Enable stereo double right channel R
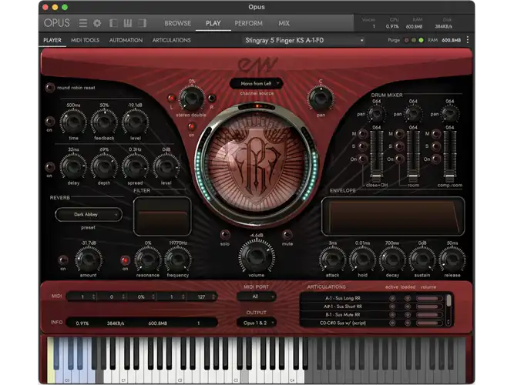 tap(212, 98)
